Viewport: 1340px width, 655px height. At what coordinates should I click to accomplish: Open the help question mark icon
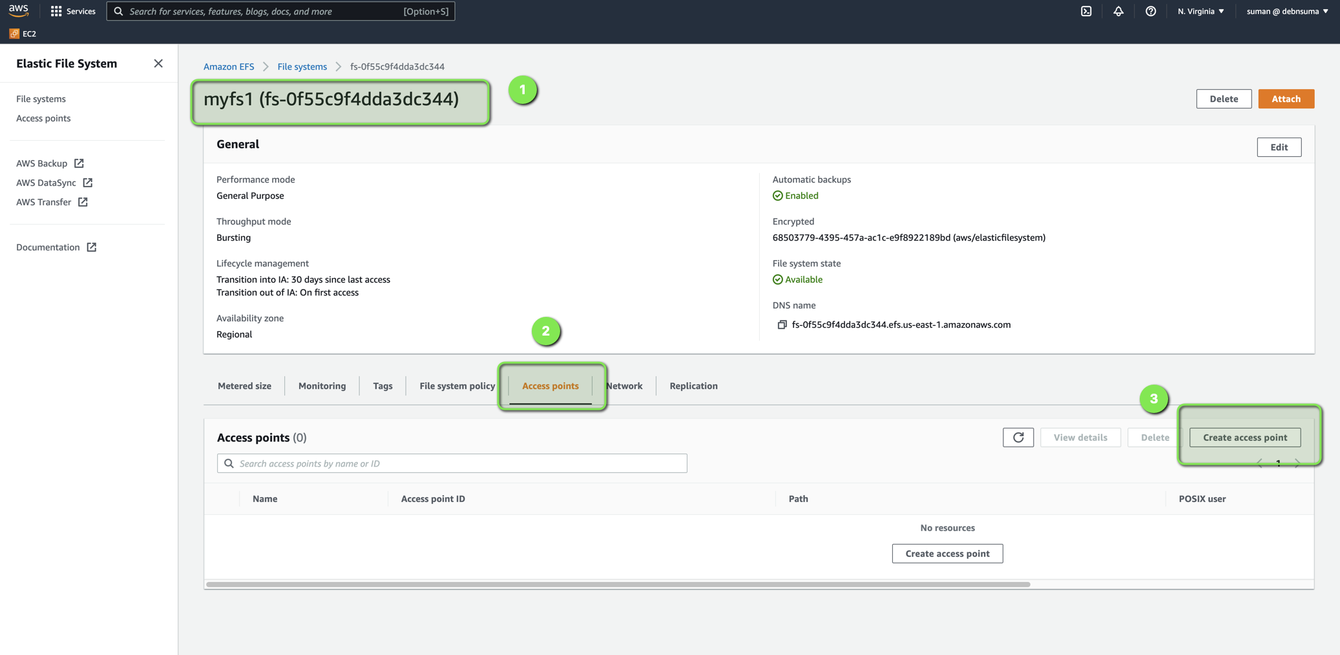tap(1151, 11)
